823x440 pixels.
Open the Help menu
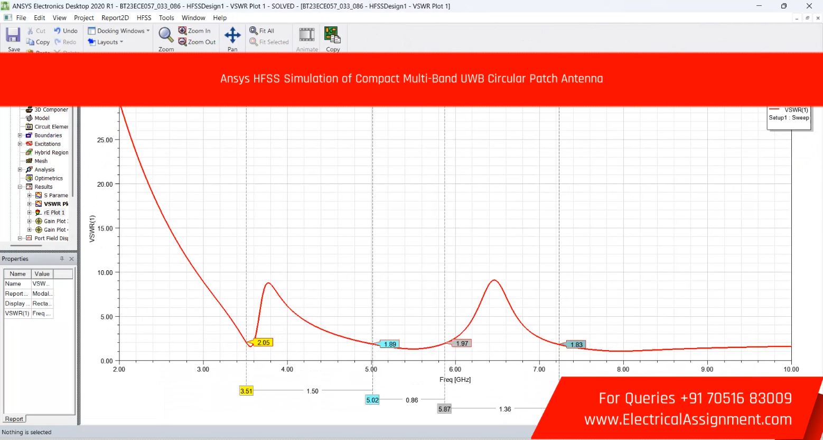(220, 17)
